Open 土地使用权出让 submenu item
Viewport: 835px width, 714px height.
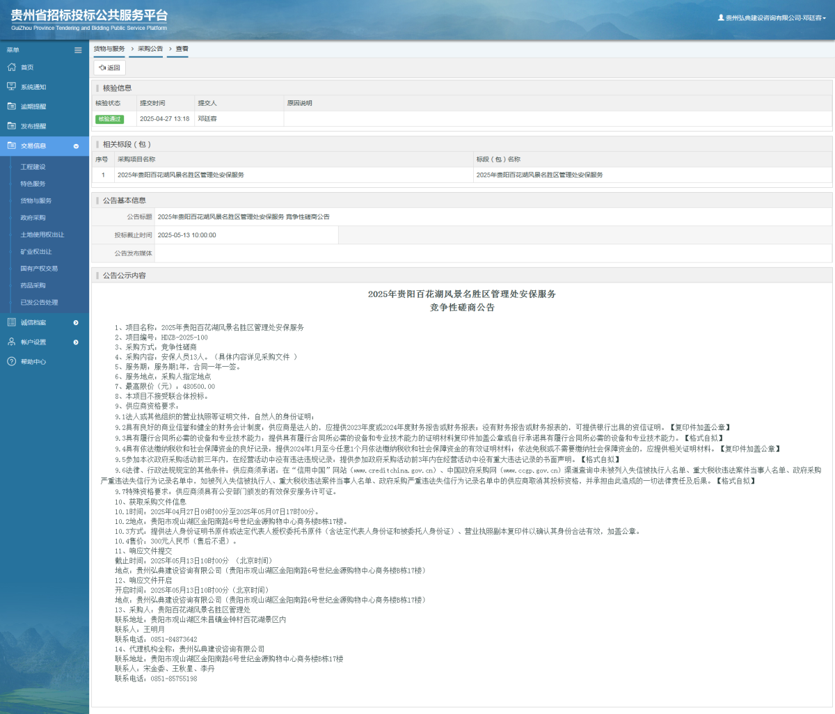tap(42, 235)
